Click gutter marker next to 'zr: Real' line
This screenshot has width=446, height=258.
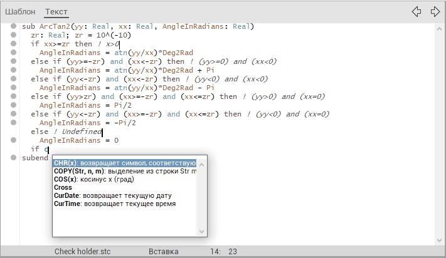tap(13, 35)
